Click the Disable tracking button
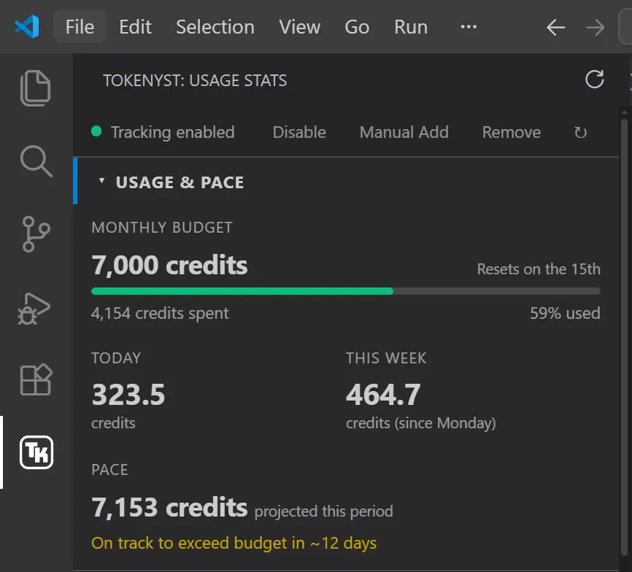632x572 pixels. click(299, 132)
